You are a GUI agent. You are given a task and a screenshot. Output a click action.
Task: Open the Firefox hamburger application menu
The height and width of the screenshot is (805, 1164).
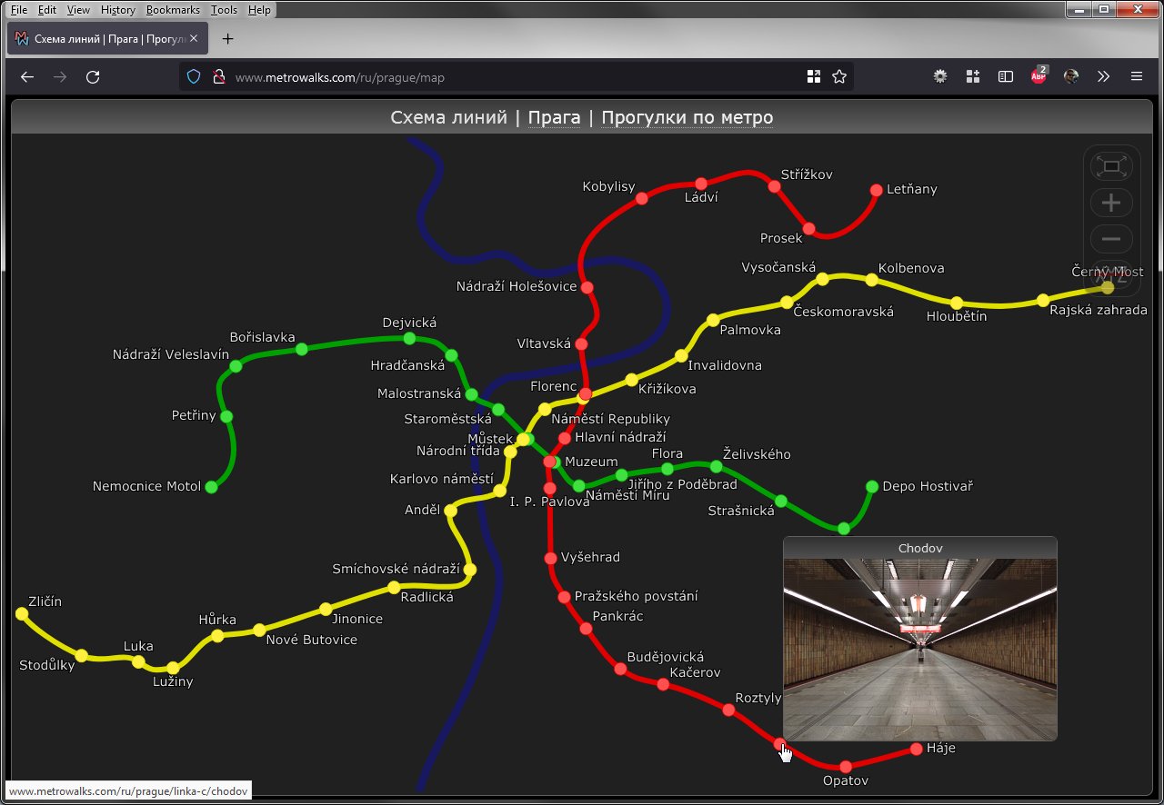click(x=1137, y=77)
